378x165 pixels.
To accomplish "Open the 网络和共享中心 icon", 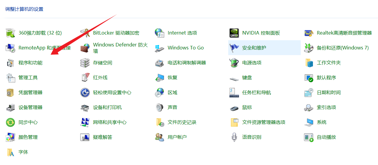I will [x=85, y=122].
